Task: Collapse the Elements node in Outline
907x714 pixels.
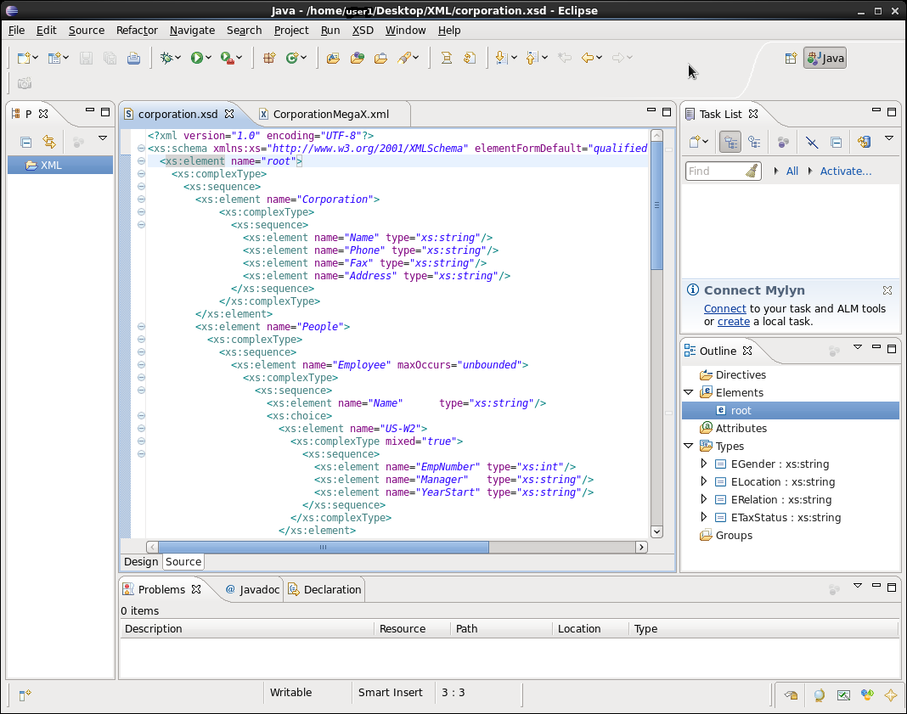Action: click(x=688, y=393)
